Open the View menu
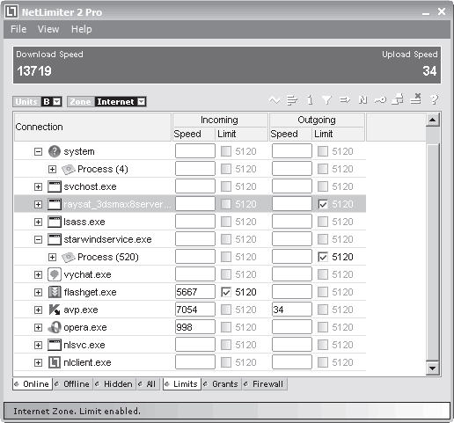 [x=48, y=29]
